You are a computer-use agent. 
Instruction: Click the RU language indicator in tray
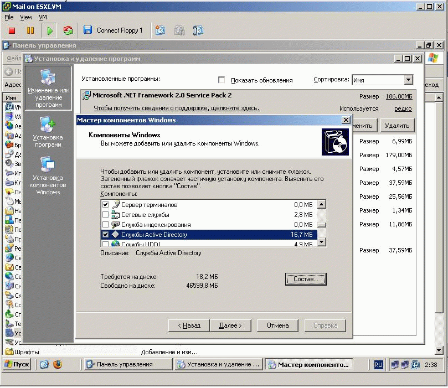tap(378, 365)
